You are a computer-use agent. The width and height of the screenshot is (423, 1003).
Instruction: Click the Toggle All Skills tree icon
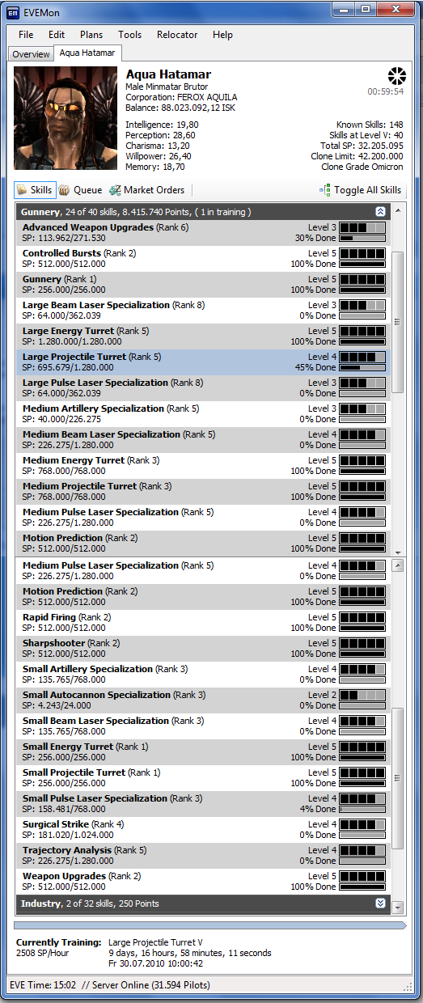(x=325, y=190)
